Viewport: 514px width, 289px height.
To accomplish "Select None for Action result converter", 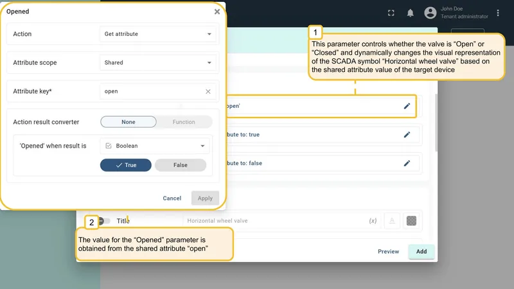I will pyautogui.click(x=128, y=122).
